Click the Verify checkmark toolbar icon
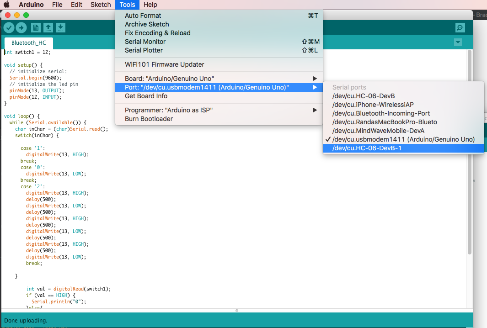The width and height of the screenshot is (487, 328). (x=9, y=28)
